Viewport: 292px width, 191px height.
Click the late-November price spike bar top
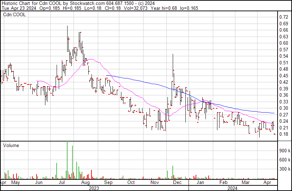(x=173, y=55)
